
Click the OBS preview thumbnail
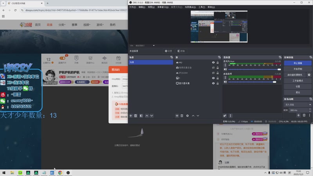[x=219, y=27]
